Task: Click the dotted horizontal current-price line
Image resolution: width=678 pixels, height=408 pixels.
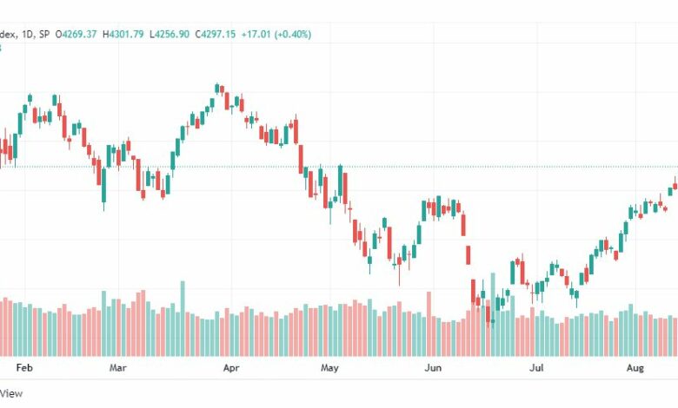Action: [x=339, y=167]
